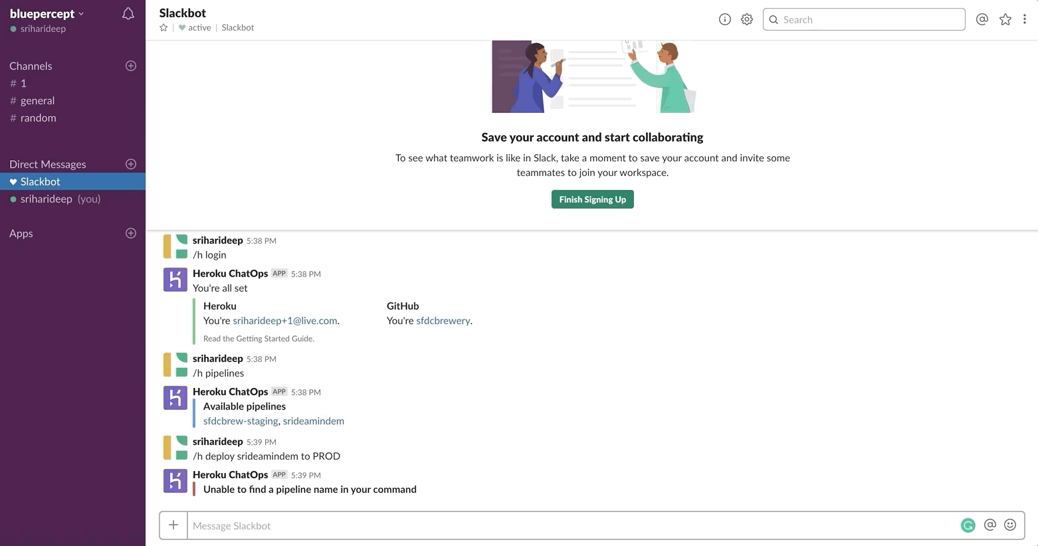Viewport: 1038px width, 546px height.
Task: Click the Slackbot conversation title
Action: [x=183, y=13]
